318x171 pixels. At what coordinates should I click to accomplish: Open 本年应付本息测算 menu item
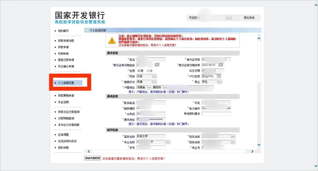pos(69,125)
